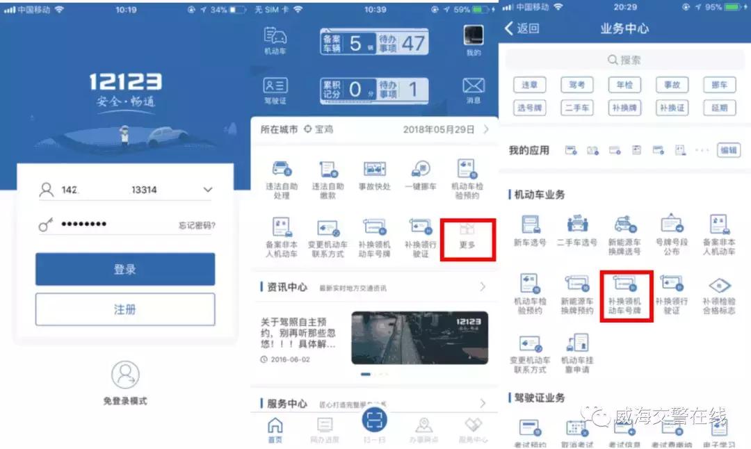751x449 pixels.
Task: Switch to the 首页 home tab
Action: 275,427
